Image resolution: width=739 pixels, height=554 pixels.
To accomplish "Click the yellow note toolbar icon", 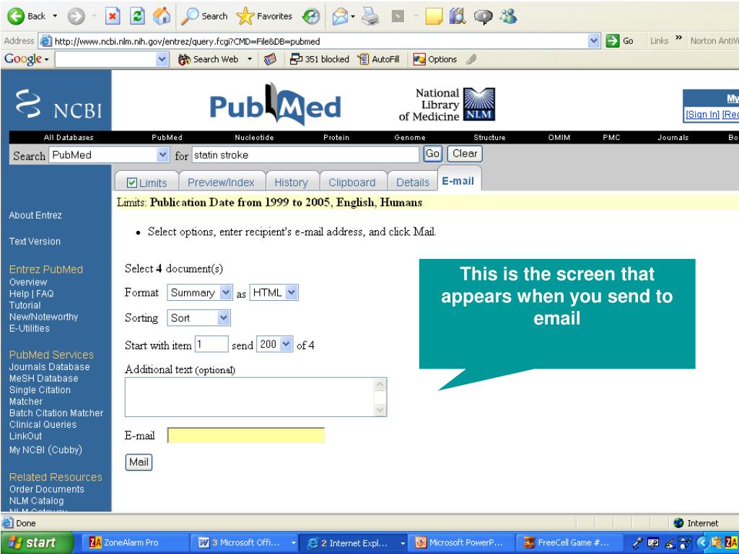I will coord(434,17).
